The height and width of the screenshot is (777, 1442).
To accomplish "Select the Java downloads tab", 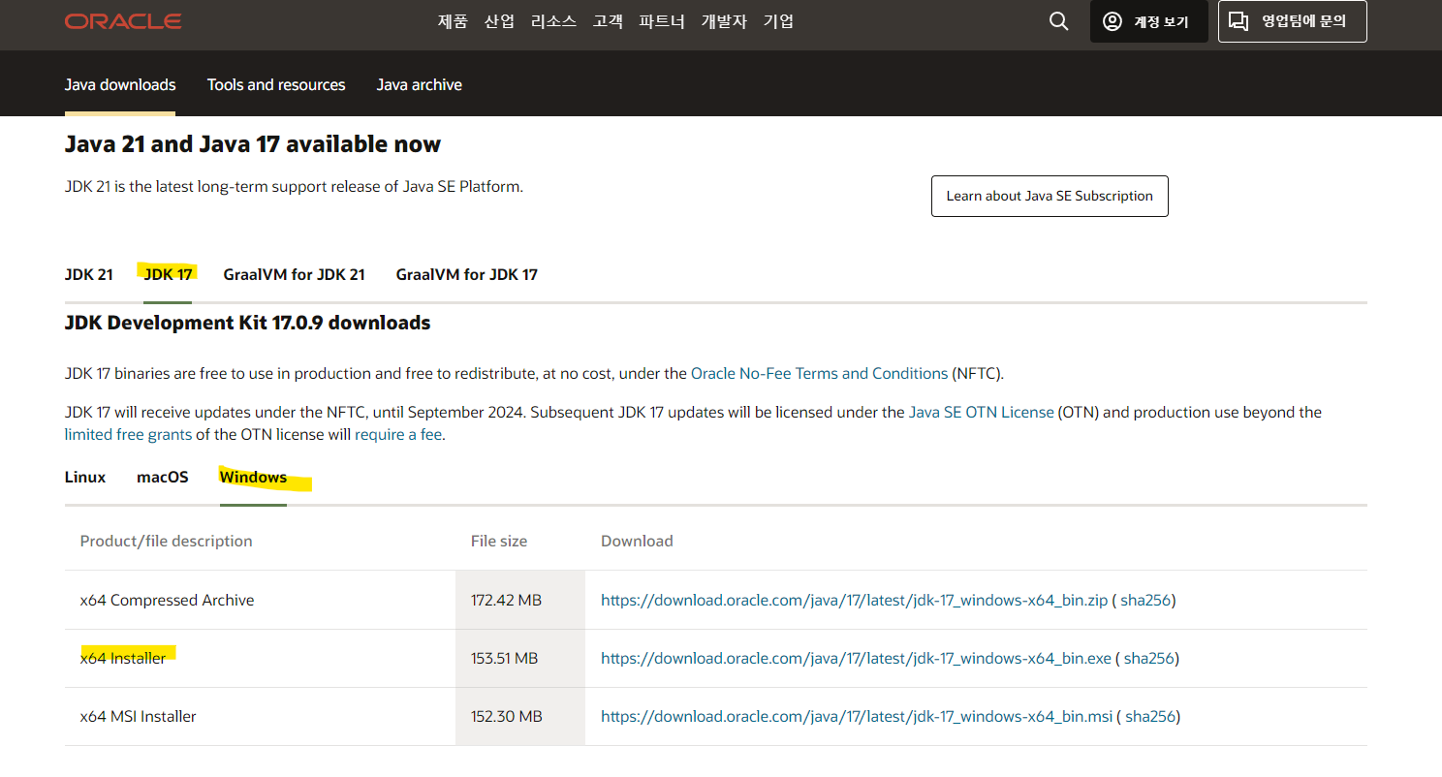I will click(x=120, y=85).
